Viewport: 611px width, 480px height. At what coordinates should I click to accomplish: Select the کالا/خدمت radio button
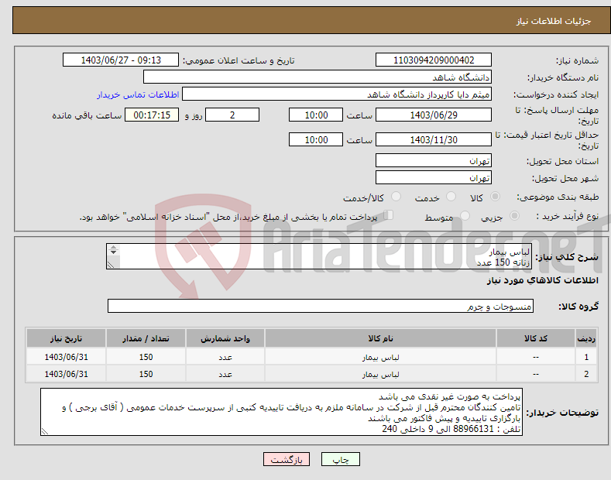tap(396, 197)
